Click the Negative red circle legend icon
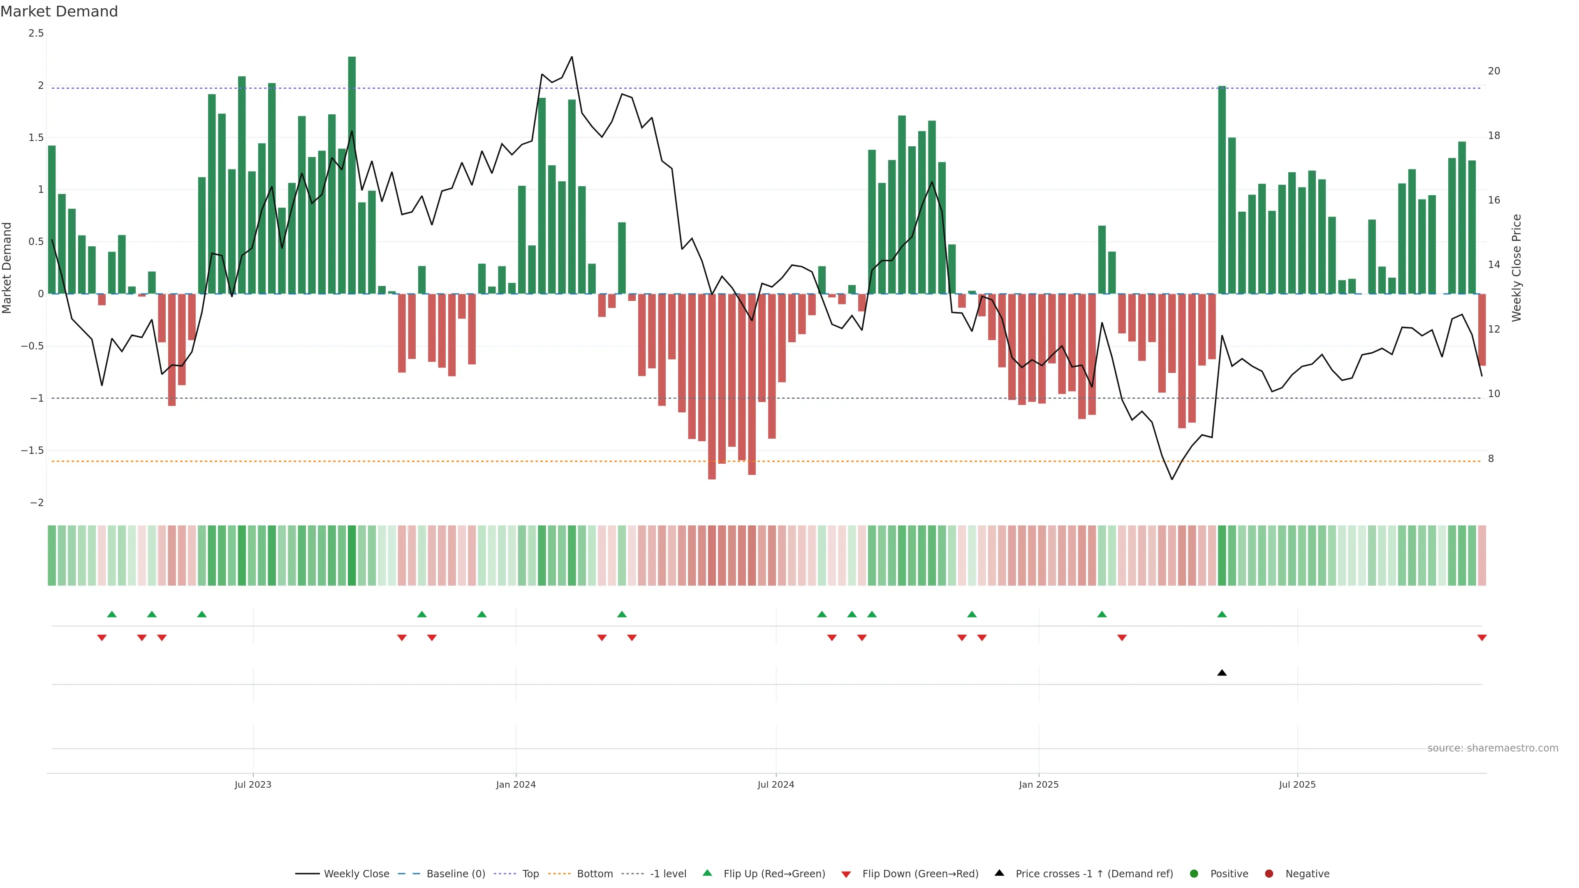1579x888 pixels. pyautogui.click(x=1269, y=874)
